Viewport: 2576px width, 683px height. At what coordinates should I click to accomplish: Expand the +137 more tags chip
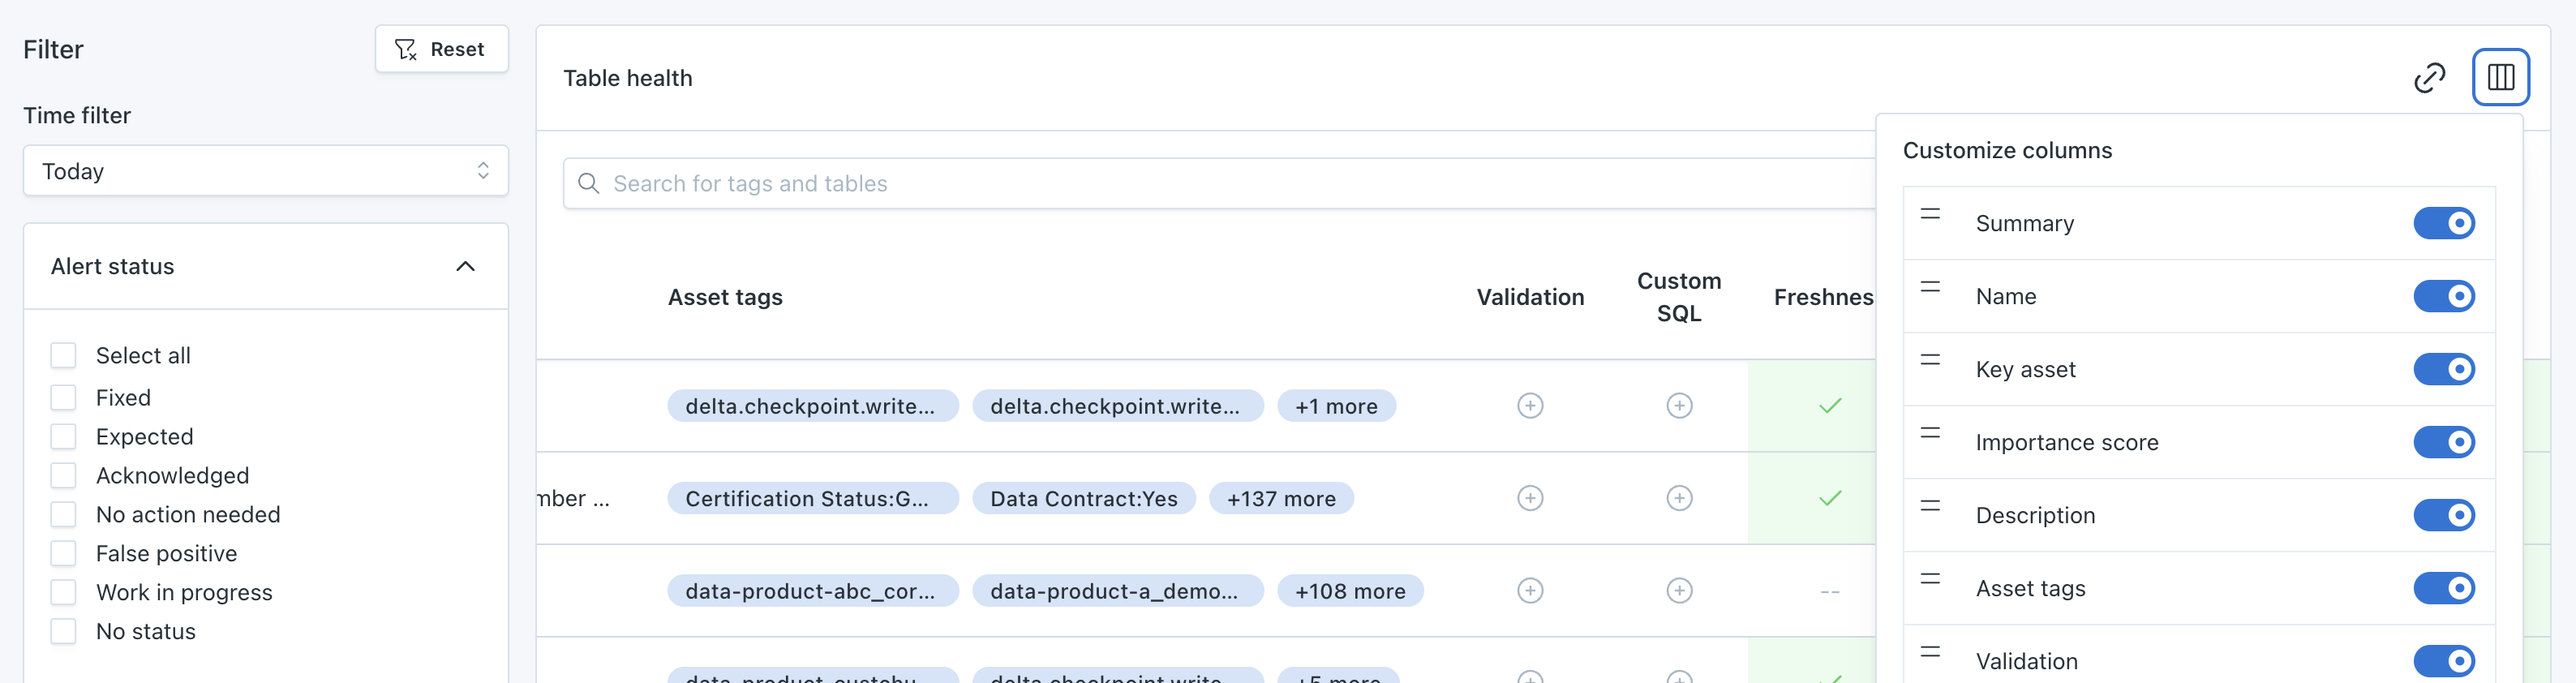coord(1281,499)
